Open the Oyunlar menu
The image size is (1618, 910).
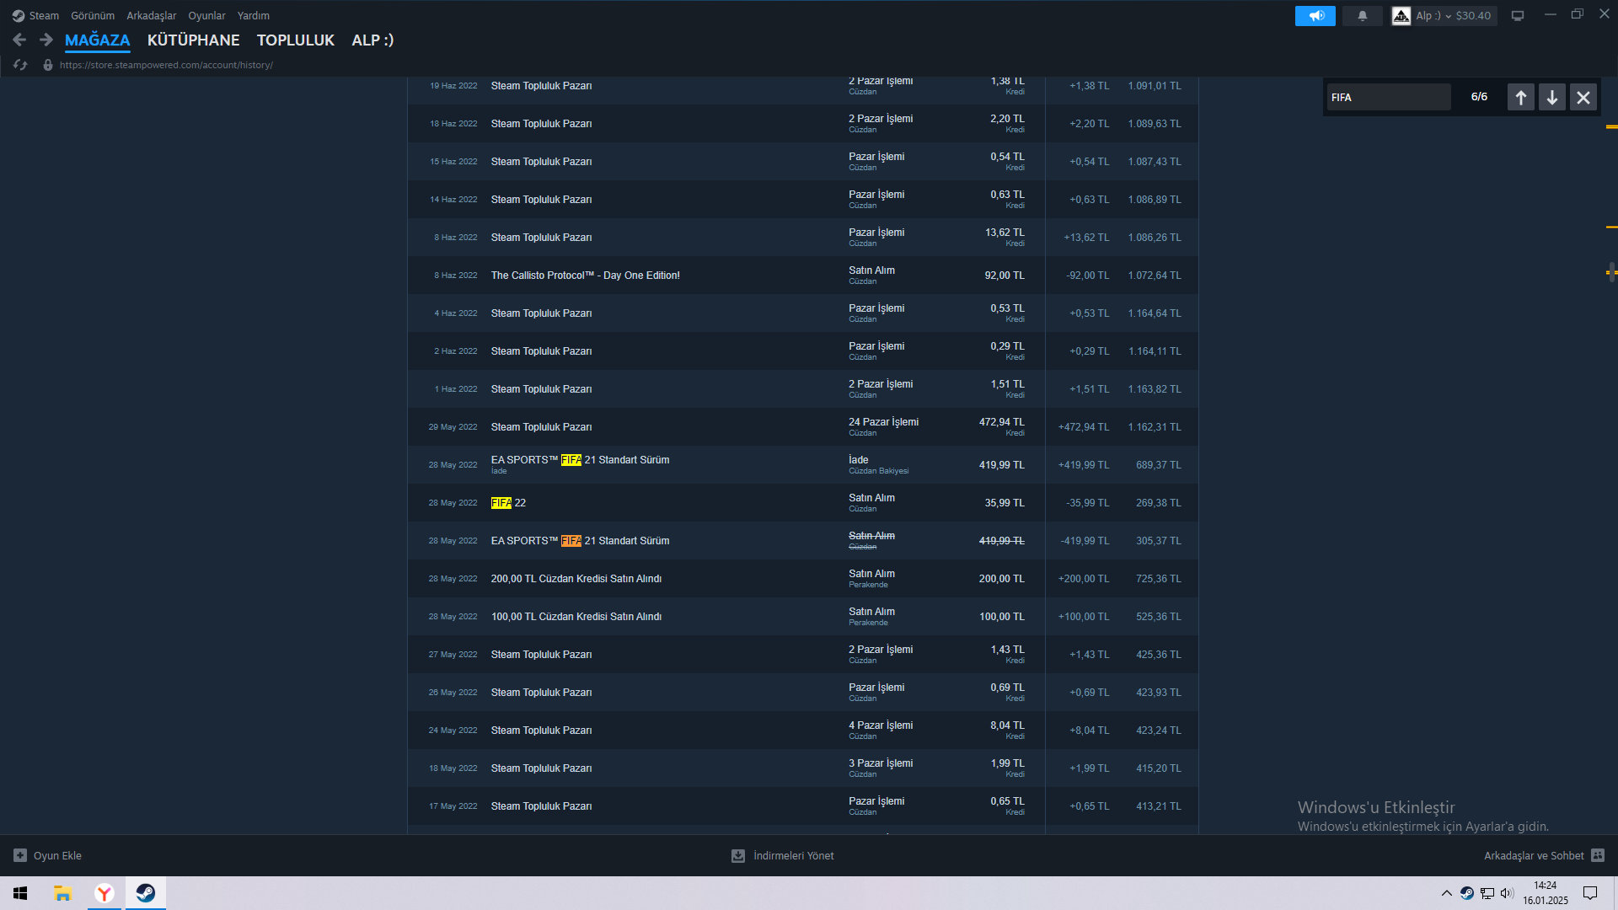tap(206, 15)
